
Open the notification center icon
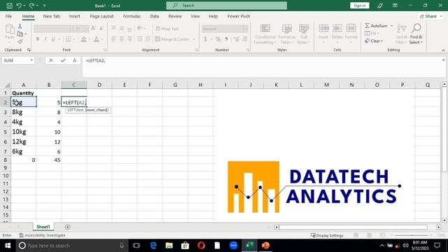coord(437,246)
